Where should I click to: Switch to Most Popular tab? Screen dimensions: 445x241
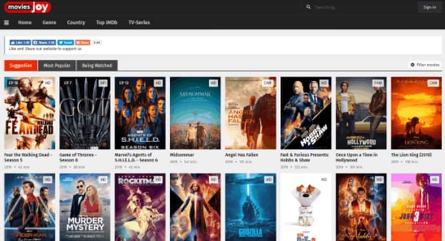coord(57,65)
